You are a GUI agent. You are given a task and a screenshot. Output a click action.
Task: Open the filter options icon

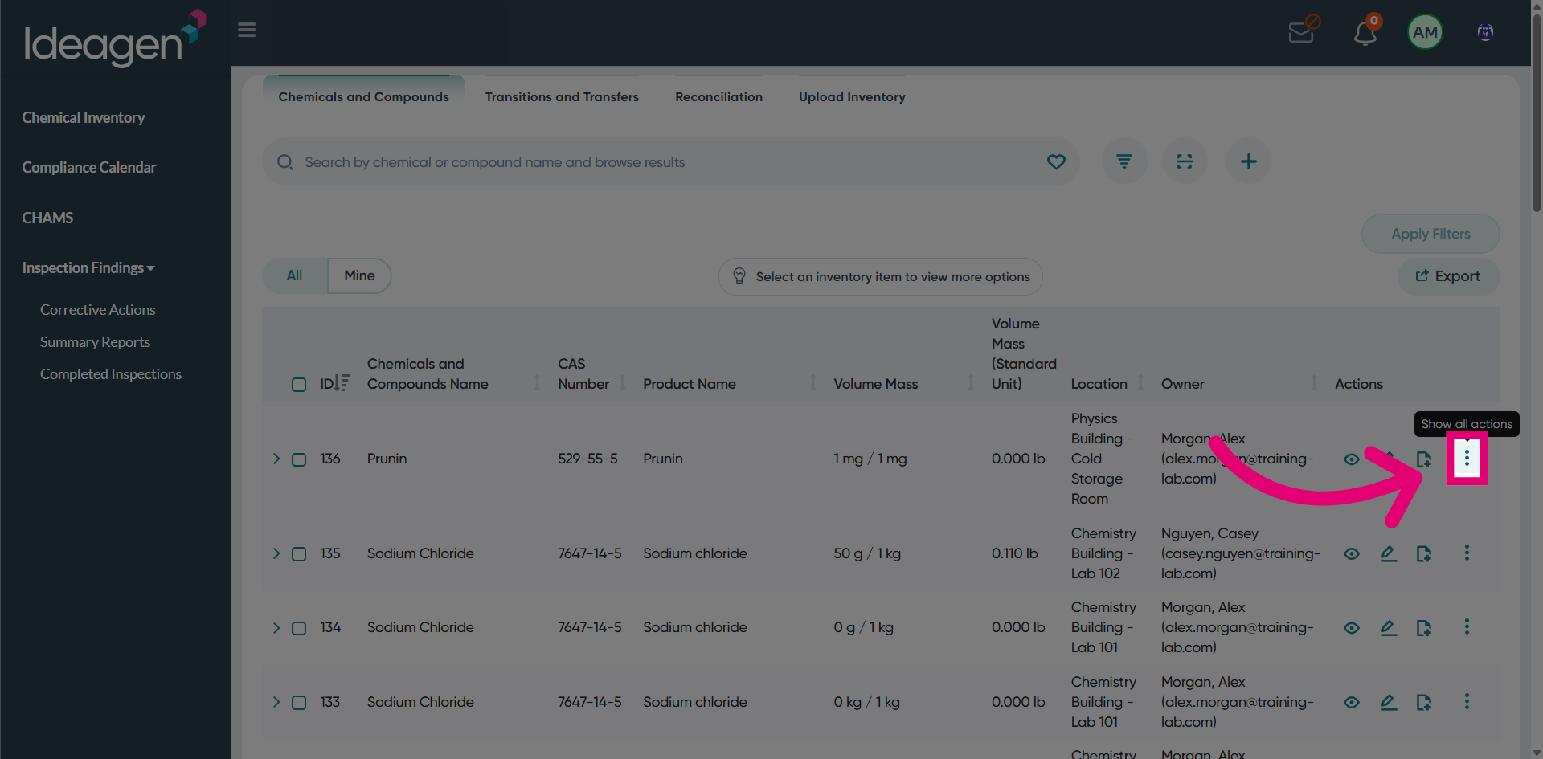coord(1123,161)
